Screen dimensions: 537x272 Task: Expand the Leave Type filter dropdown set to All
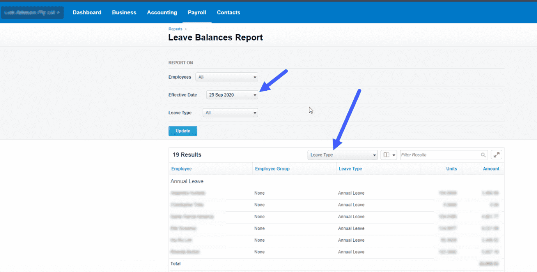[x=230, y=113]
